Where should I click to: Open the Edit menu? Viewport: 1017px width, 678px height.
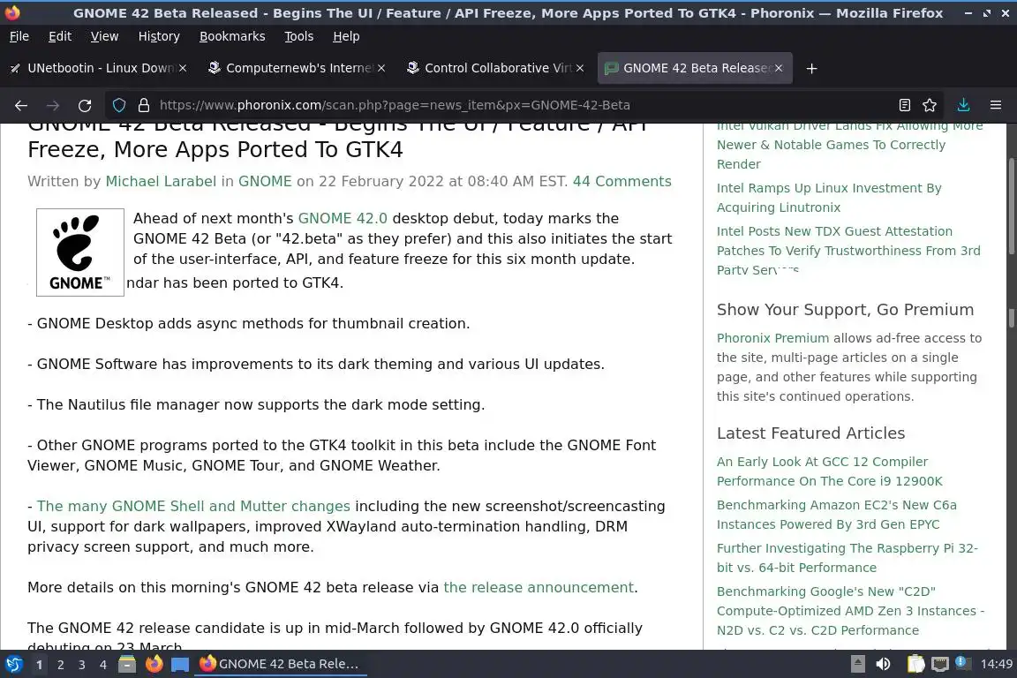click(x=60, y=36)
